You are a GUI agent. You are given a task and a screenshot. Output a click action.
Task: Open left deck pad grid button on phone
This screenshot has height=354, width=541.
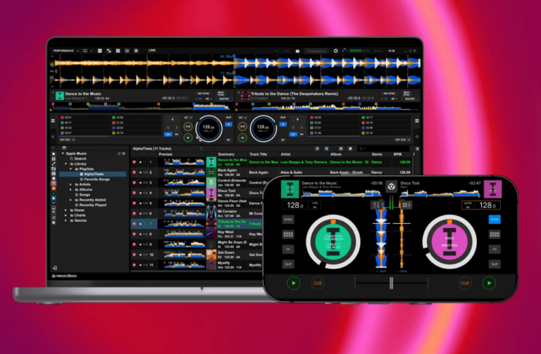pos(288,234)
